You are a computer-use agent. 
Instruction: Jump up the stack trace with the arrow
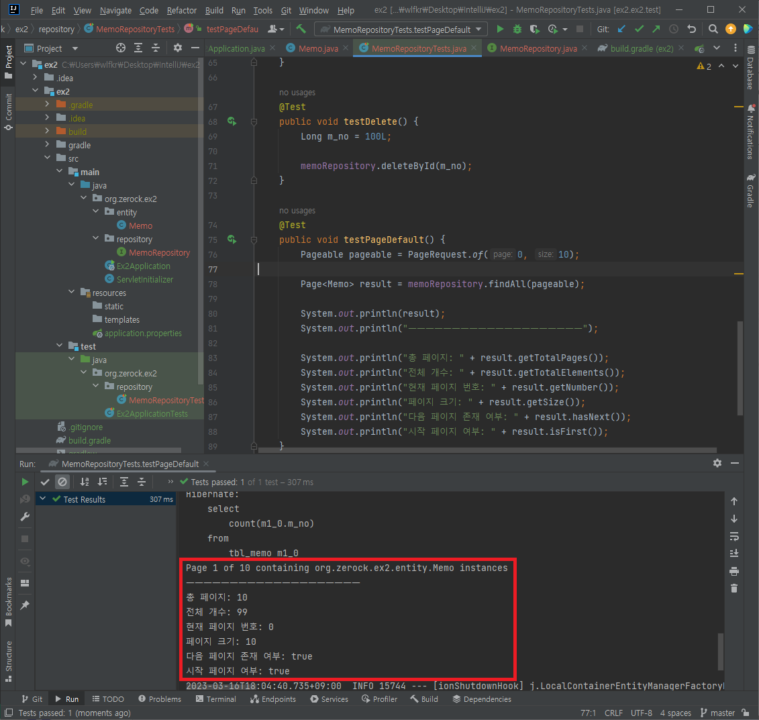coord(733,501)
